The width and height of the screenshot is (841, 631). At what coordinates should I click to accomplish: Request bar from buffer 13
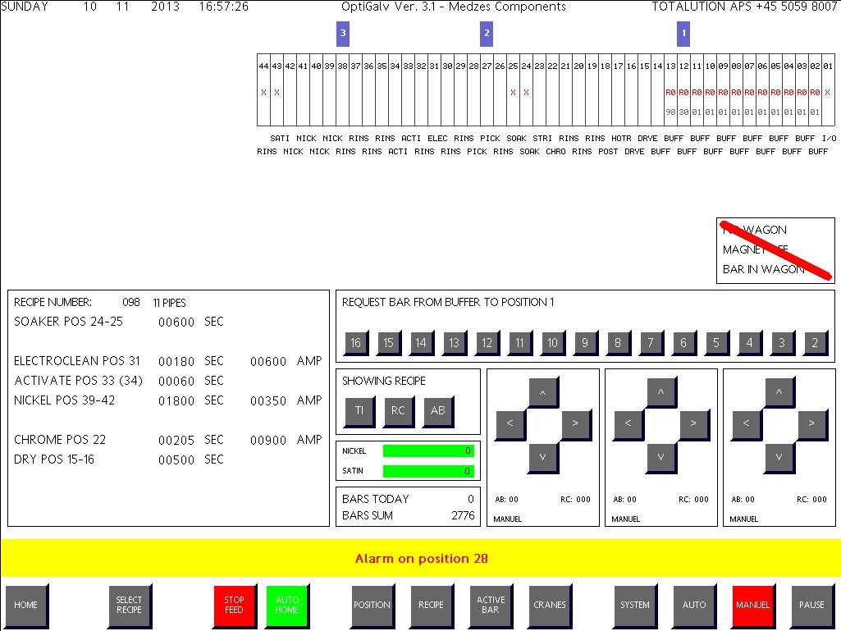pos(455,344)
